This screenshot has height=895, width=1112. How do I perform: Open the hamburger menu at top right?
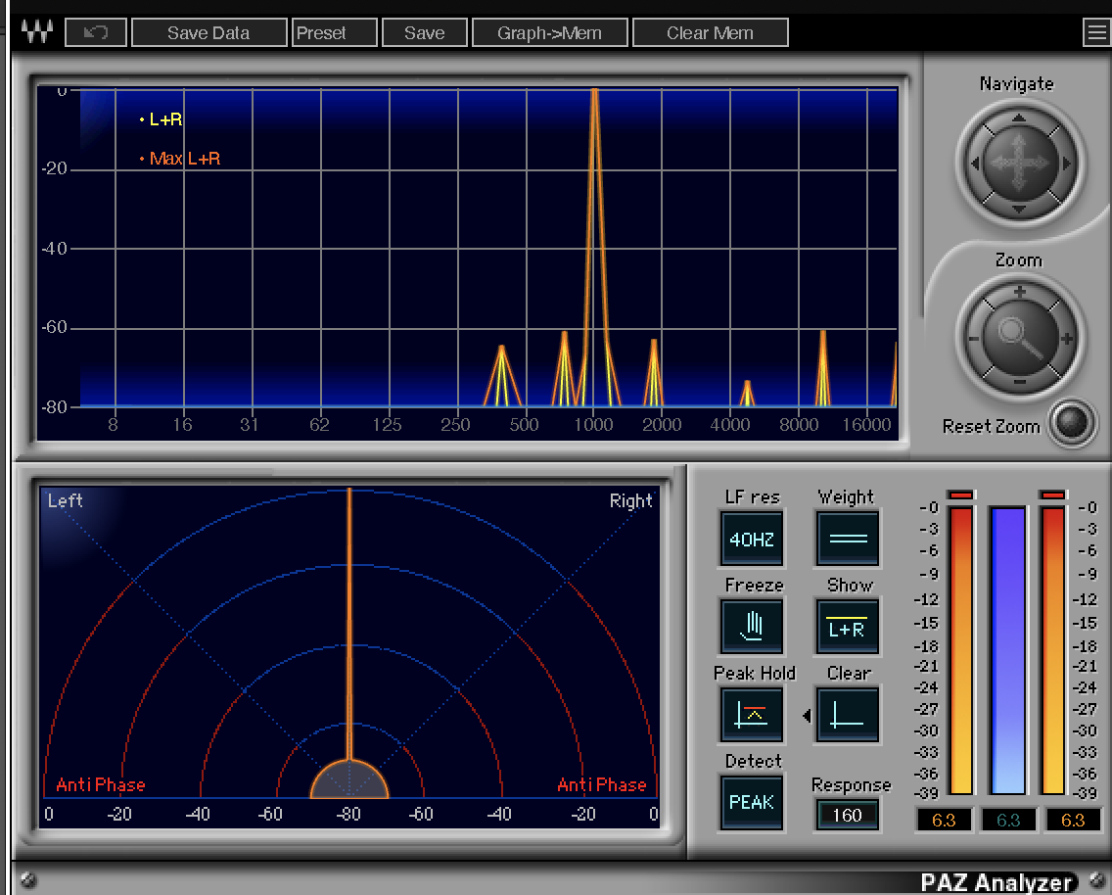pyautogui.click(x=1096, y=32)
